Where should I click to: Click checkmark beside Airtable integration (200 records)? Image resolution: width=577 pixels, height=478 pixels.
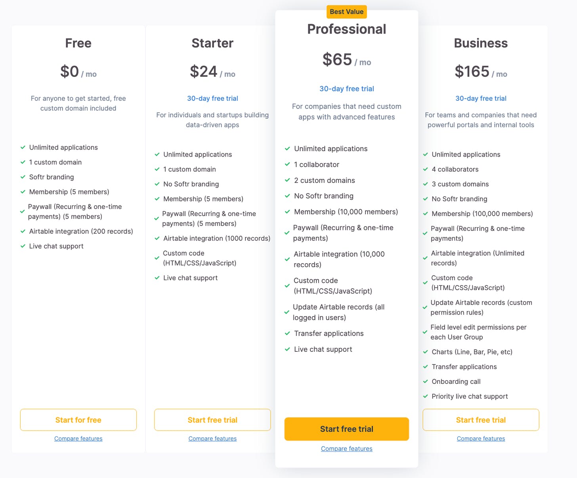click(23, 231)
